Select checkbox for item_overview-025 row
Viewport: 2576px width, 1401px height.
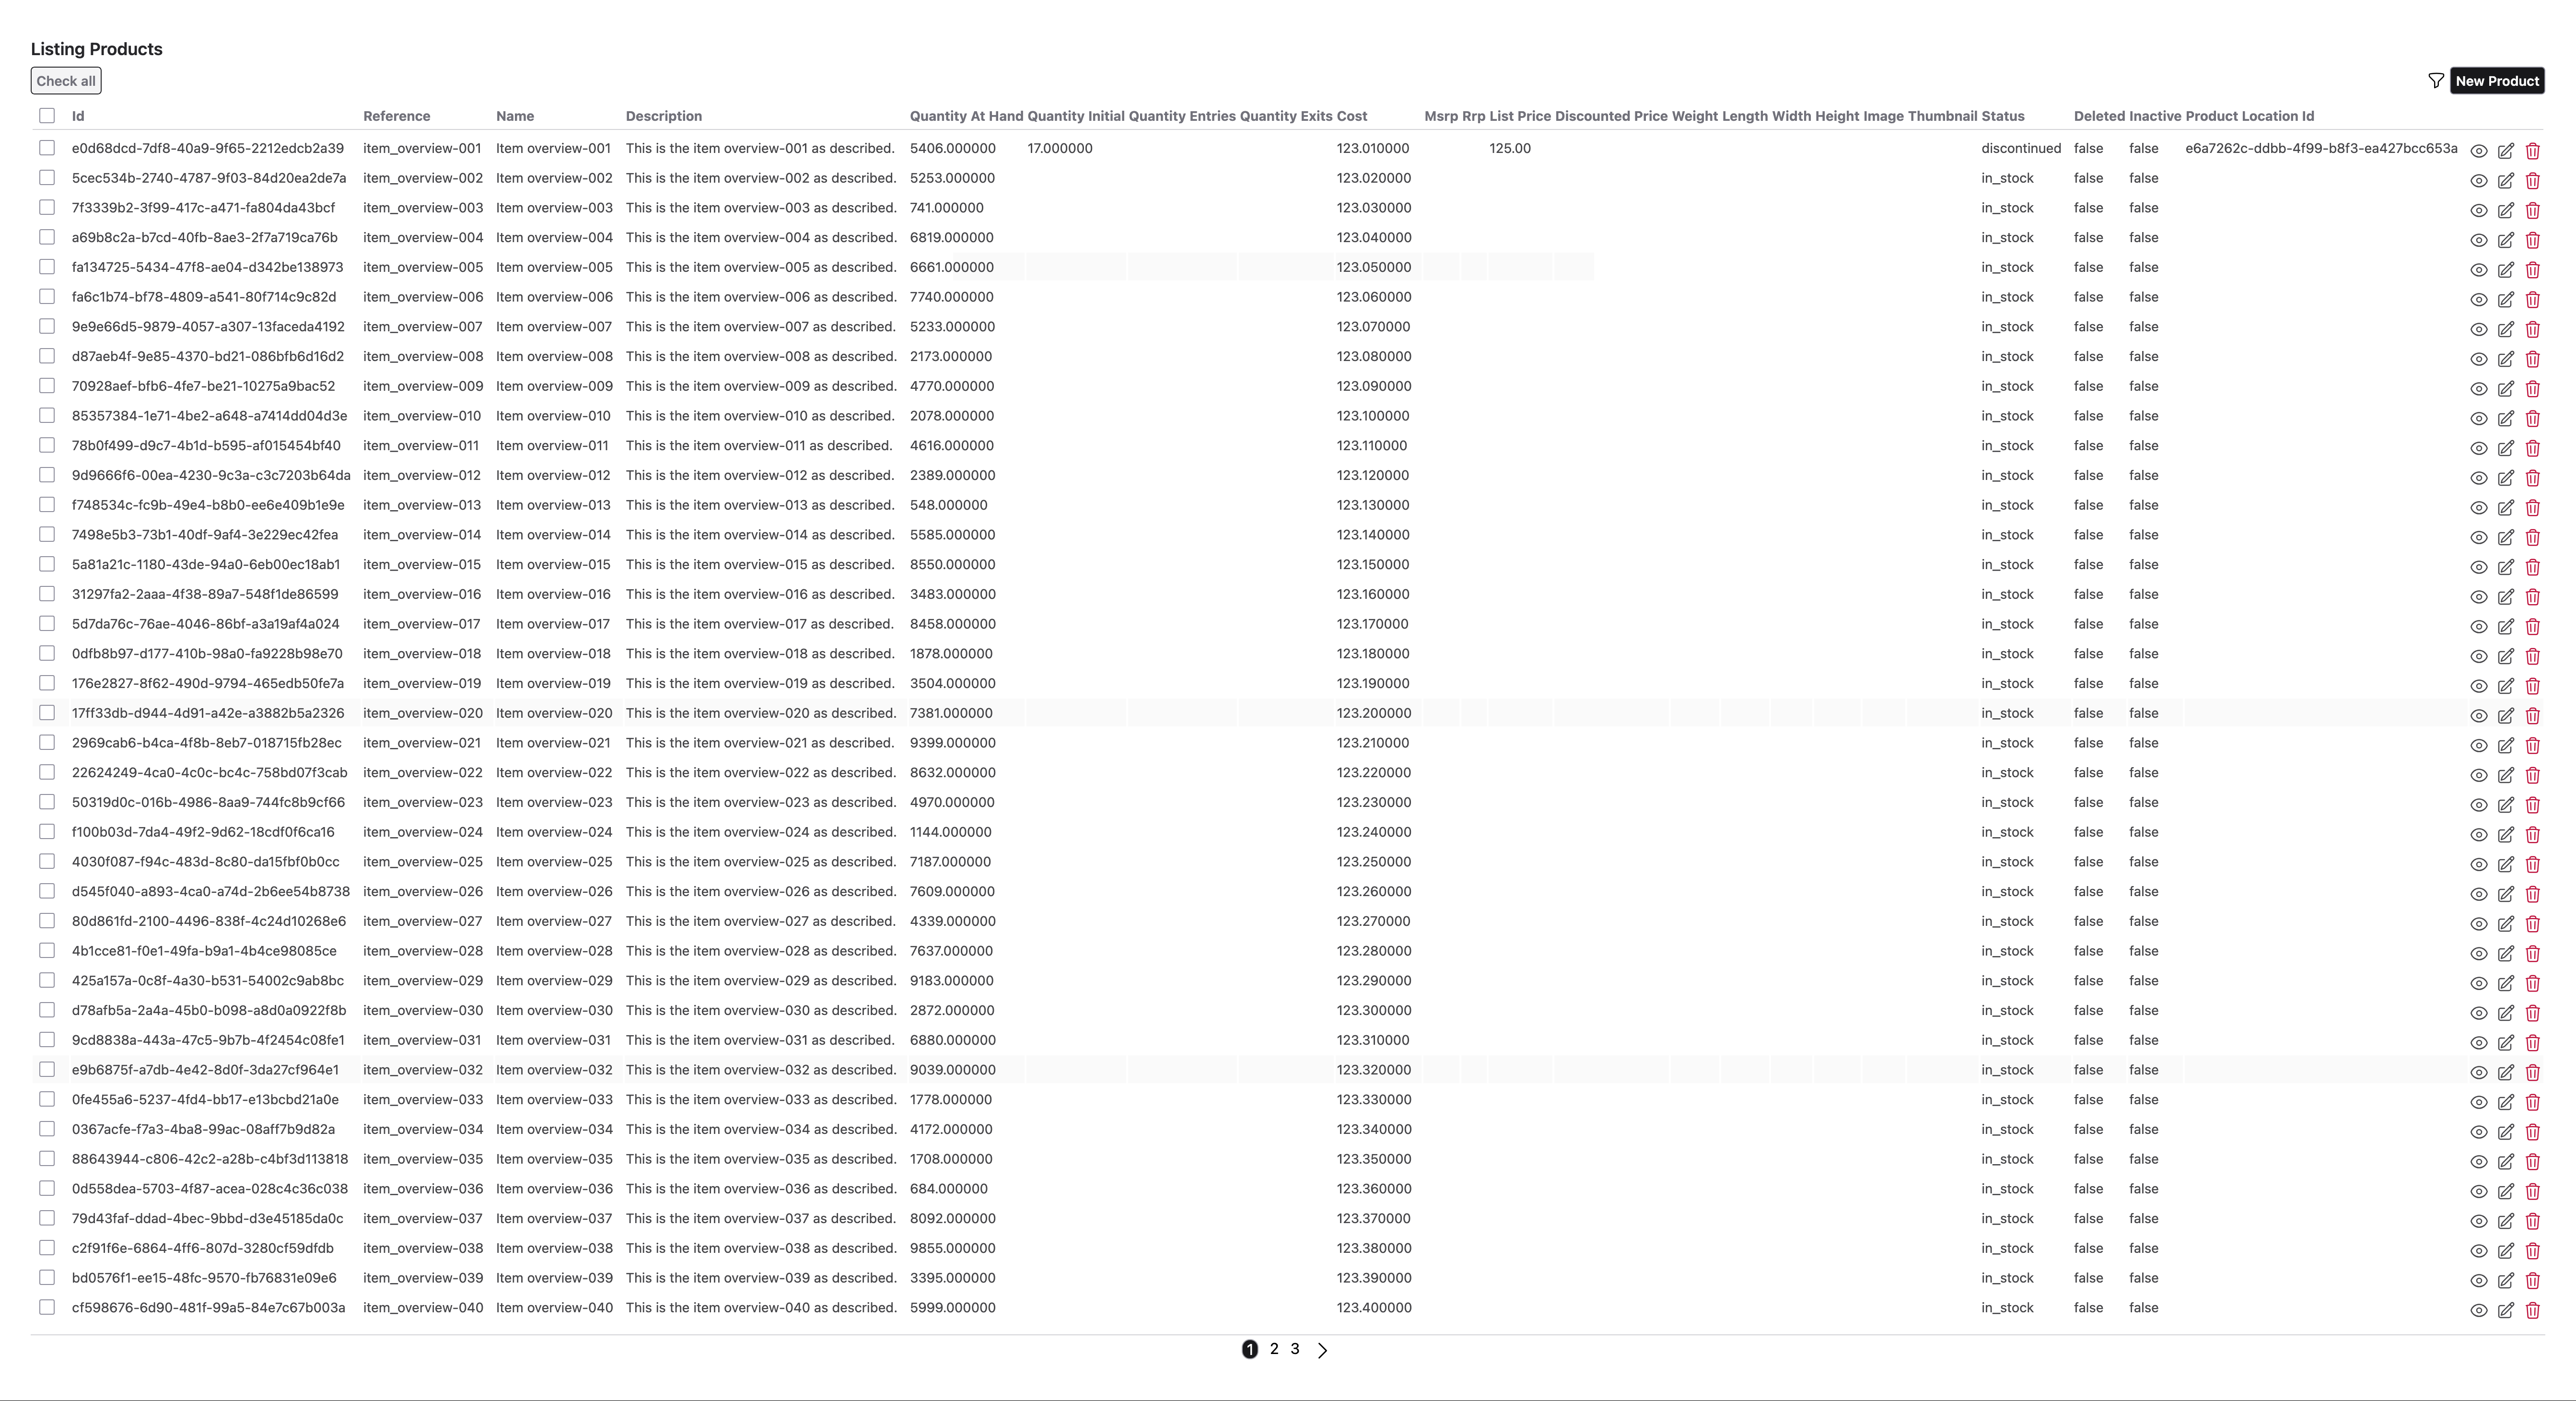[x=47, y=861]
